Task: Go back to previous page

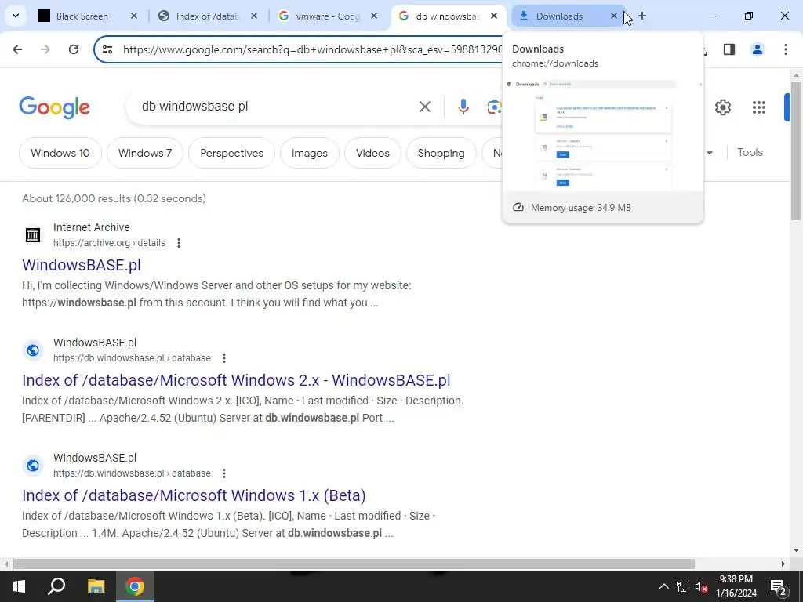Action: [x=17, y=49]
